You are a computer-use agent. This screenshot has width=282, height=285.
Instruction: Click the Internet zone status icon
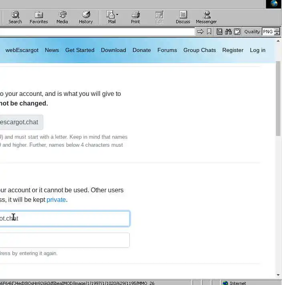[x=226, y=283]
